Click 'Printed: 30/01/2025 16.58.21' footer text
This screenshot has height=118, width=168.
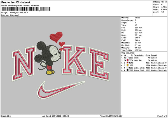tap(111, 116)
